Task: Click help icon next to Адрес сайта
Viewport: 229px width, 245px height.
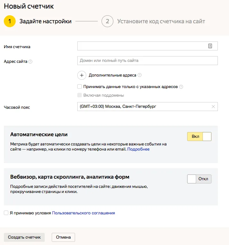Action: pyautogui.click(x=30, y=62)
